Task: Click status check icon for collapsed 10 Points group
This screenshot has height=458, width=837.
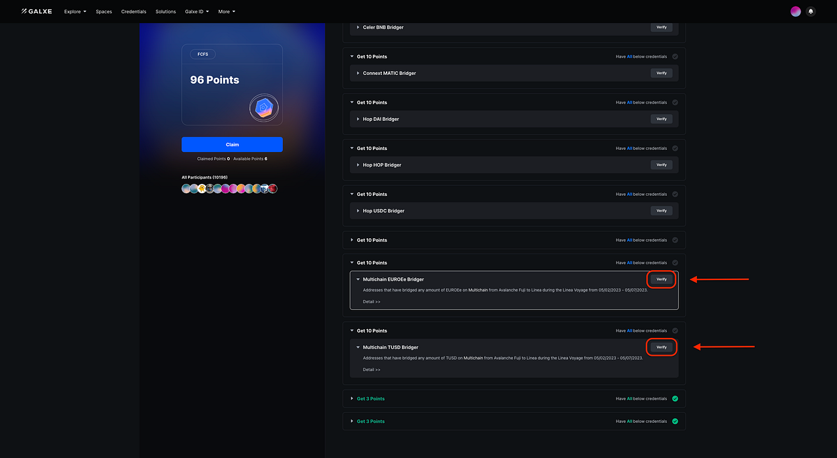Action: tap(675, 240)
